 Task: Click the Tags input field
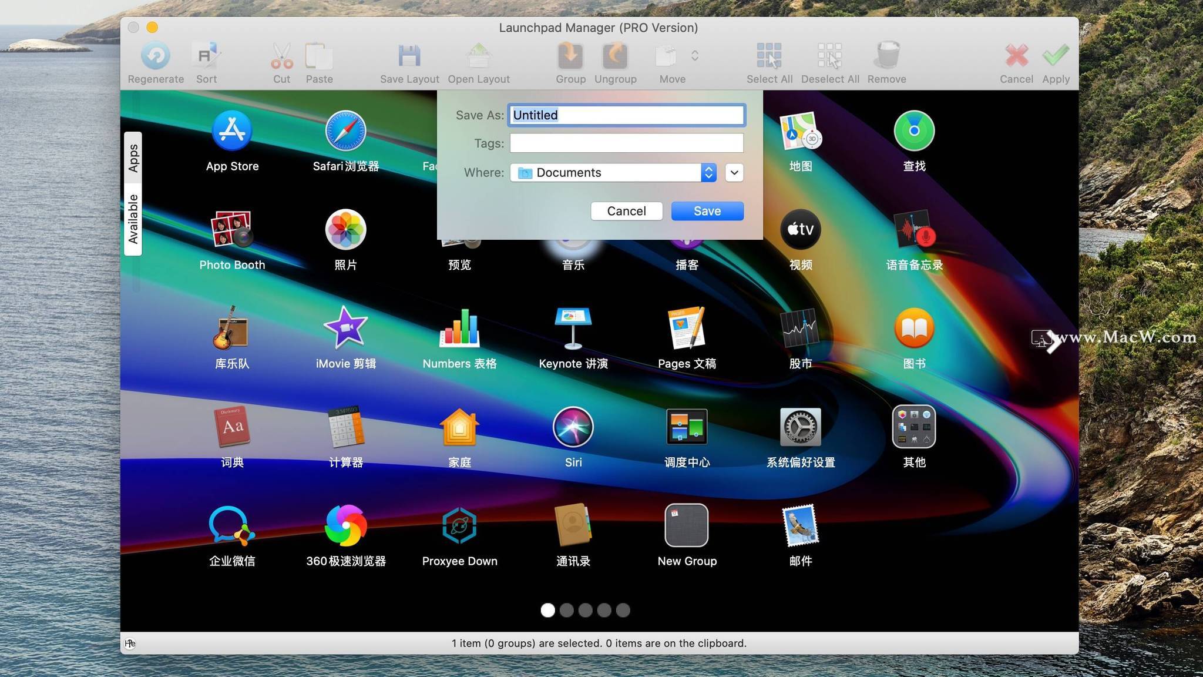(627, 143)
